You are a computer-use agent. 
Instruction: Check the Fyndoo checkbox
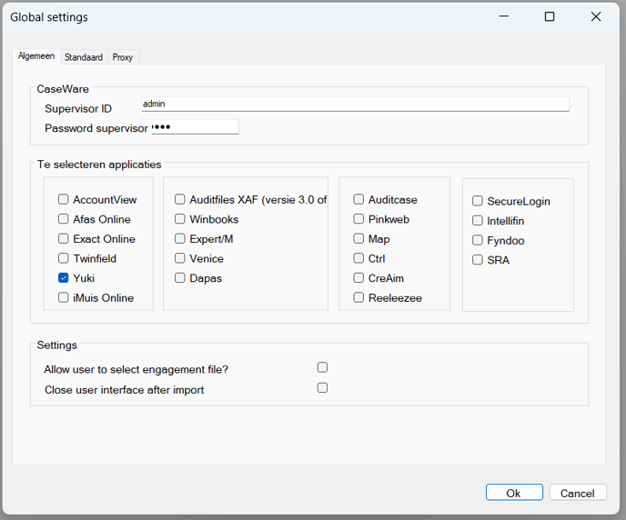click(x=478, y=240)
